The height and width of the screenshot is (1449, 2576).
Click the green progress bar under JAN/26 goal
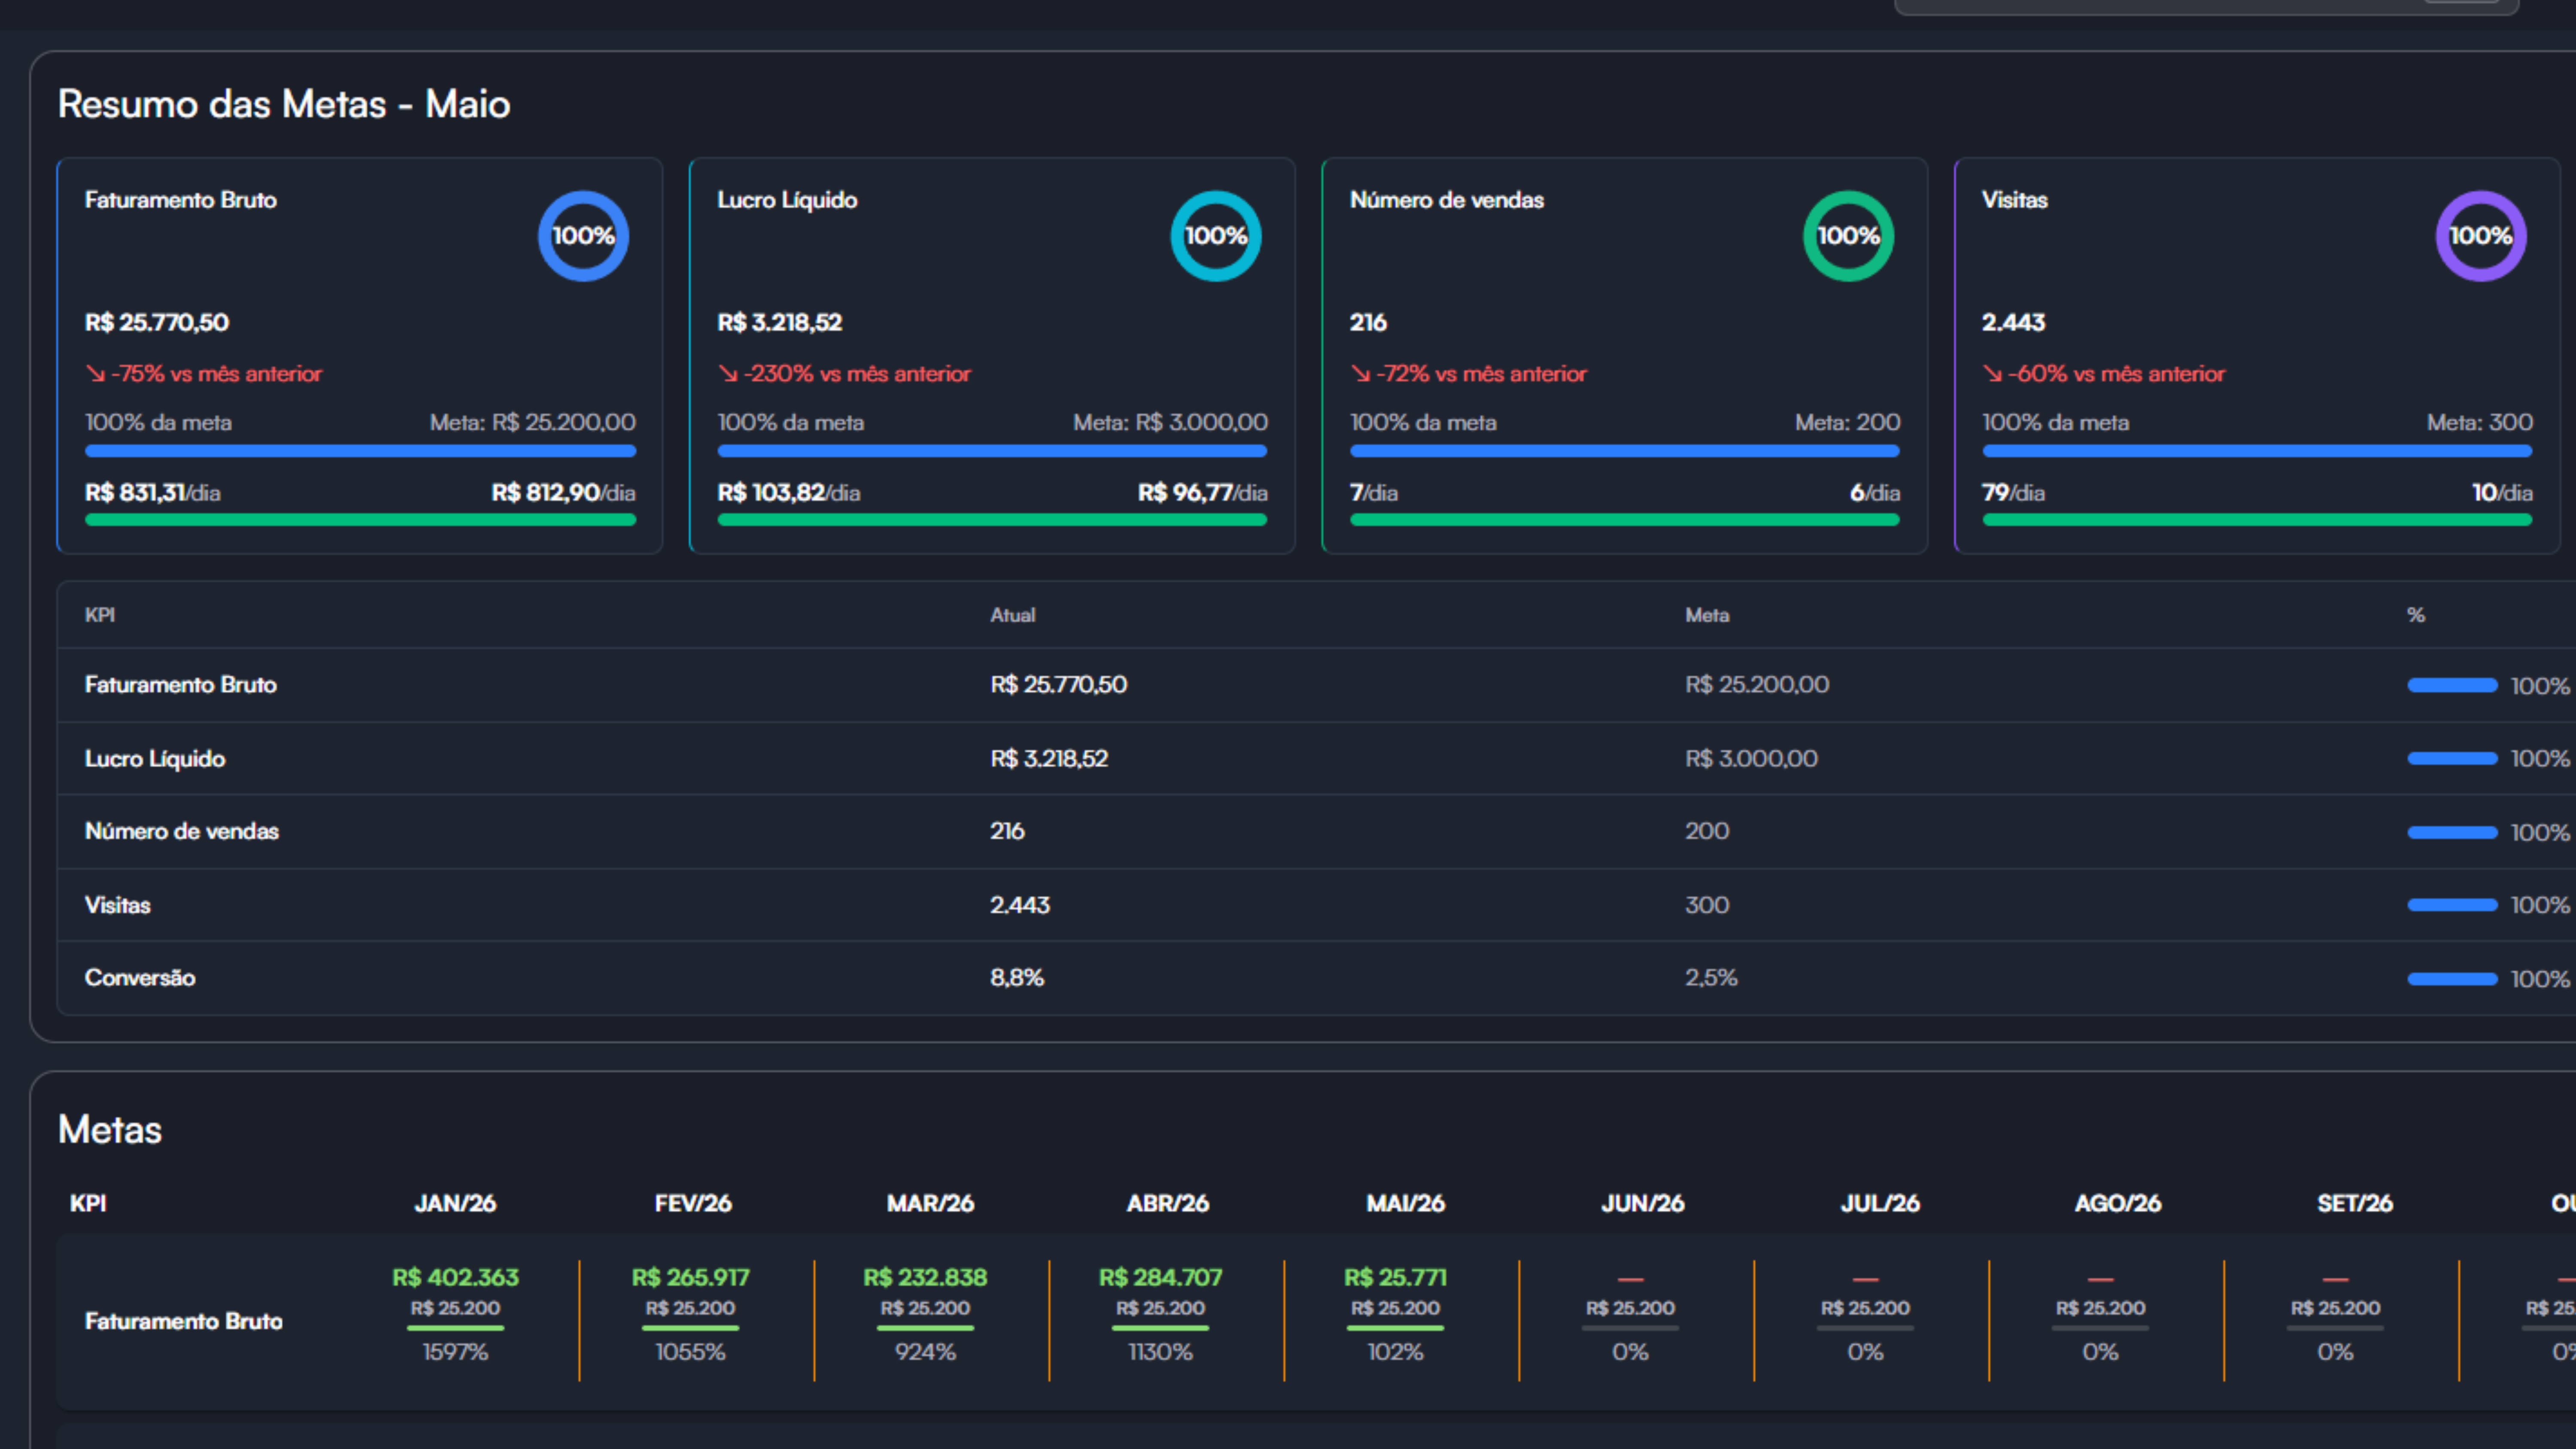tap(455, 1328)
